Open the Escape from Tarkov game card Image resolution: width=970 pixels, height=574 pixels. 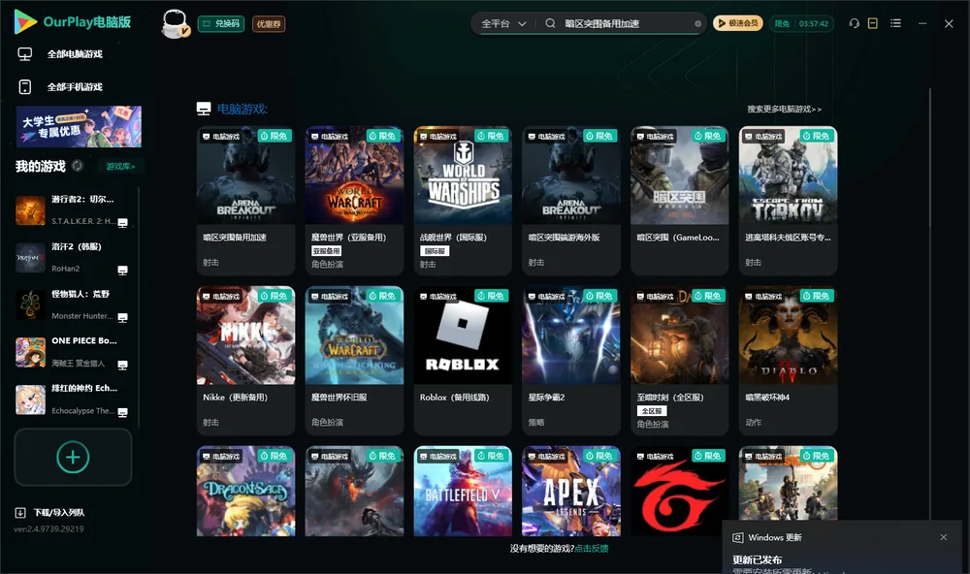(788, 201)
